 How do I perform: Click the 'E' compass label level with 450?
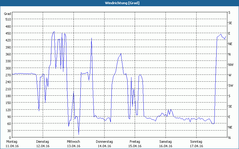[229, 33]
